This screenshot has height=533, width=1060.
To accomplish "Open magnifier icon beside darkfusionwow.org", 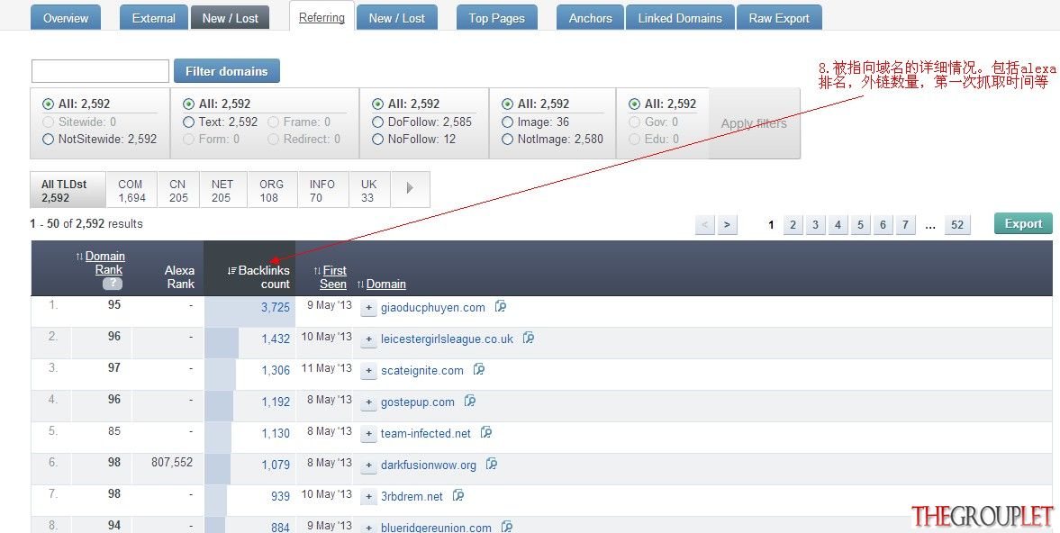I will point(492,464).
